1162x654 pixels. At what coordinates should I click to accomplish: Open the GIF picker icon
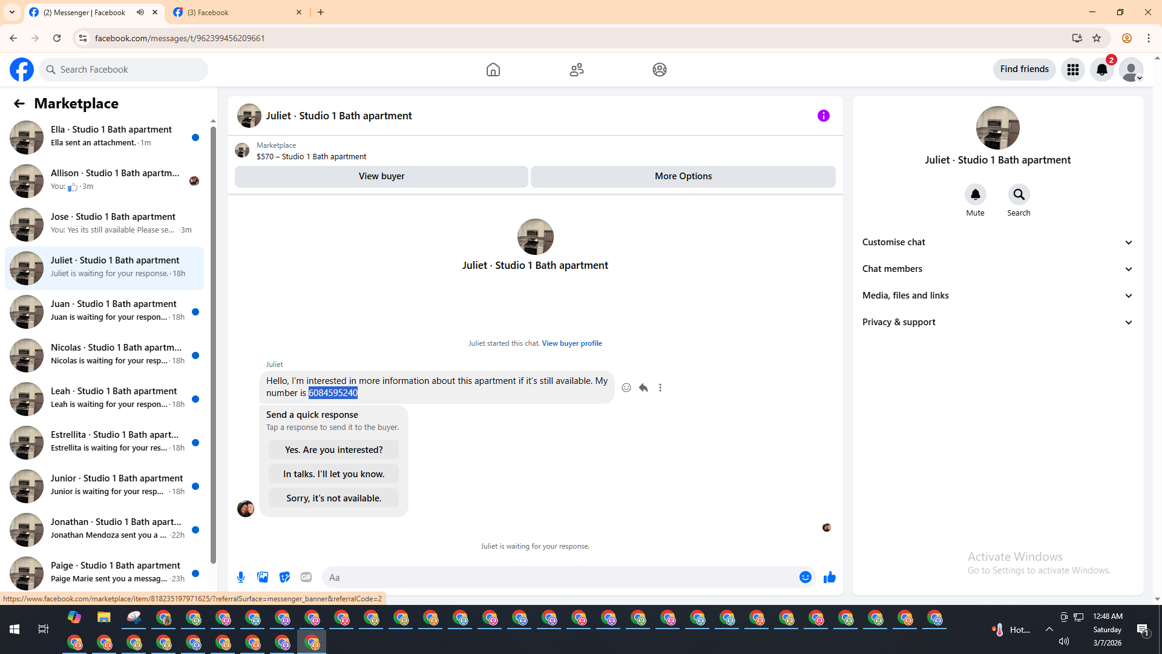[x=306, y=577]
